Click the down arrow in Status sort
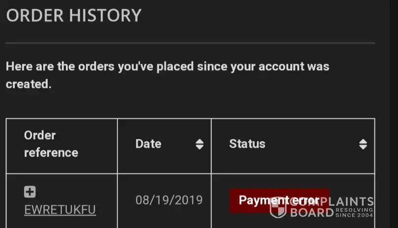Screen dimensions: 398x228 [363, 147]
